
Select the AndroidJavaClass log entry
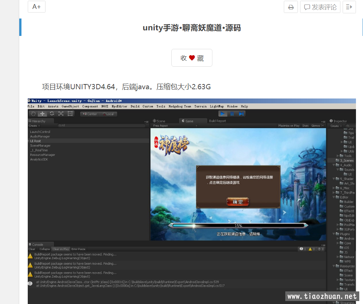coord(177,284)
